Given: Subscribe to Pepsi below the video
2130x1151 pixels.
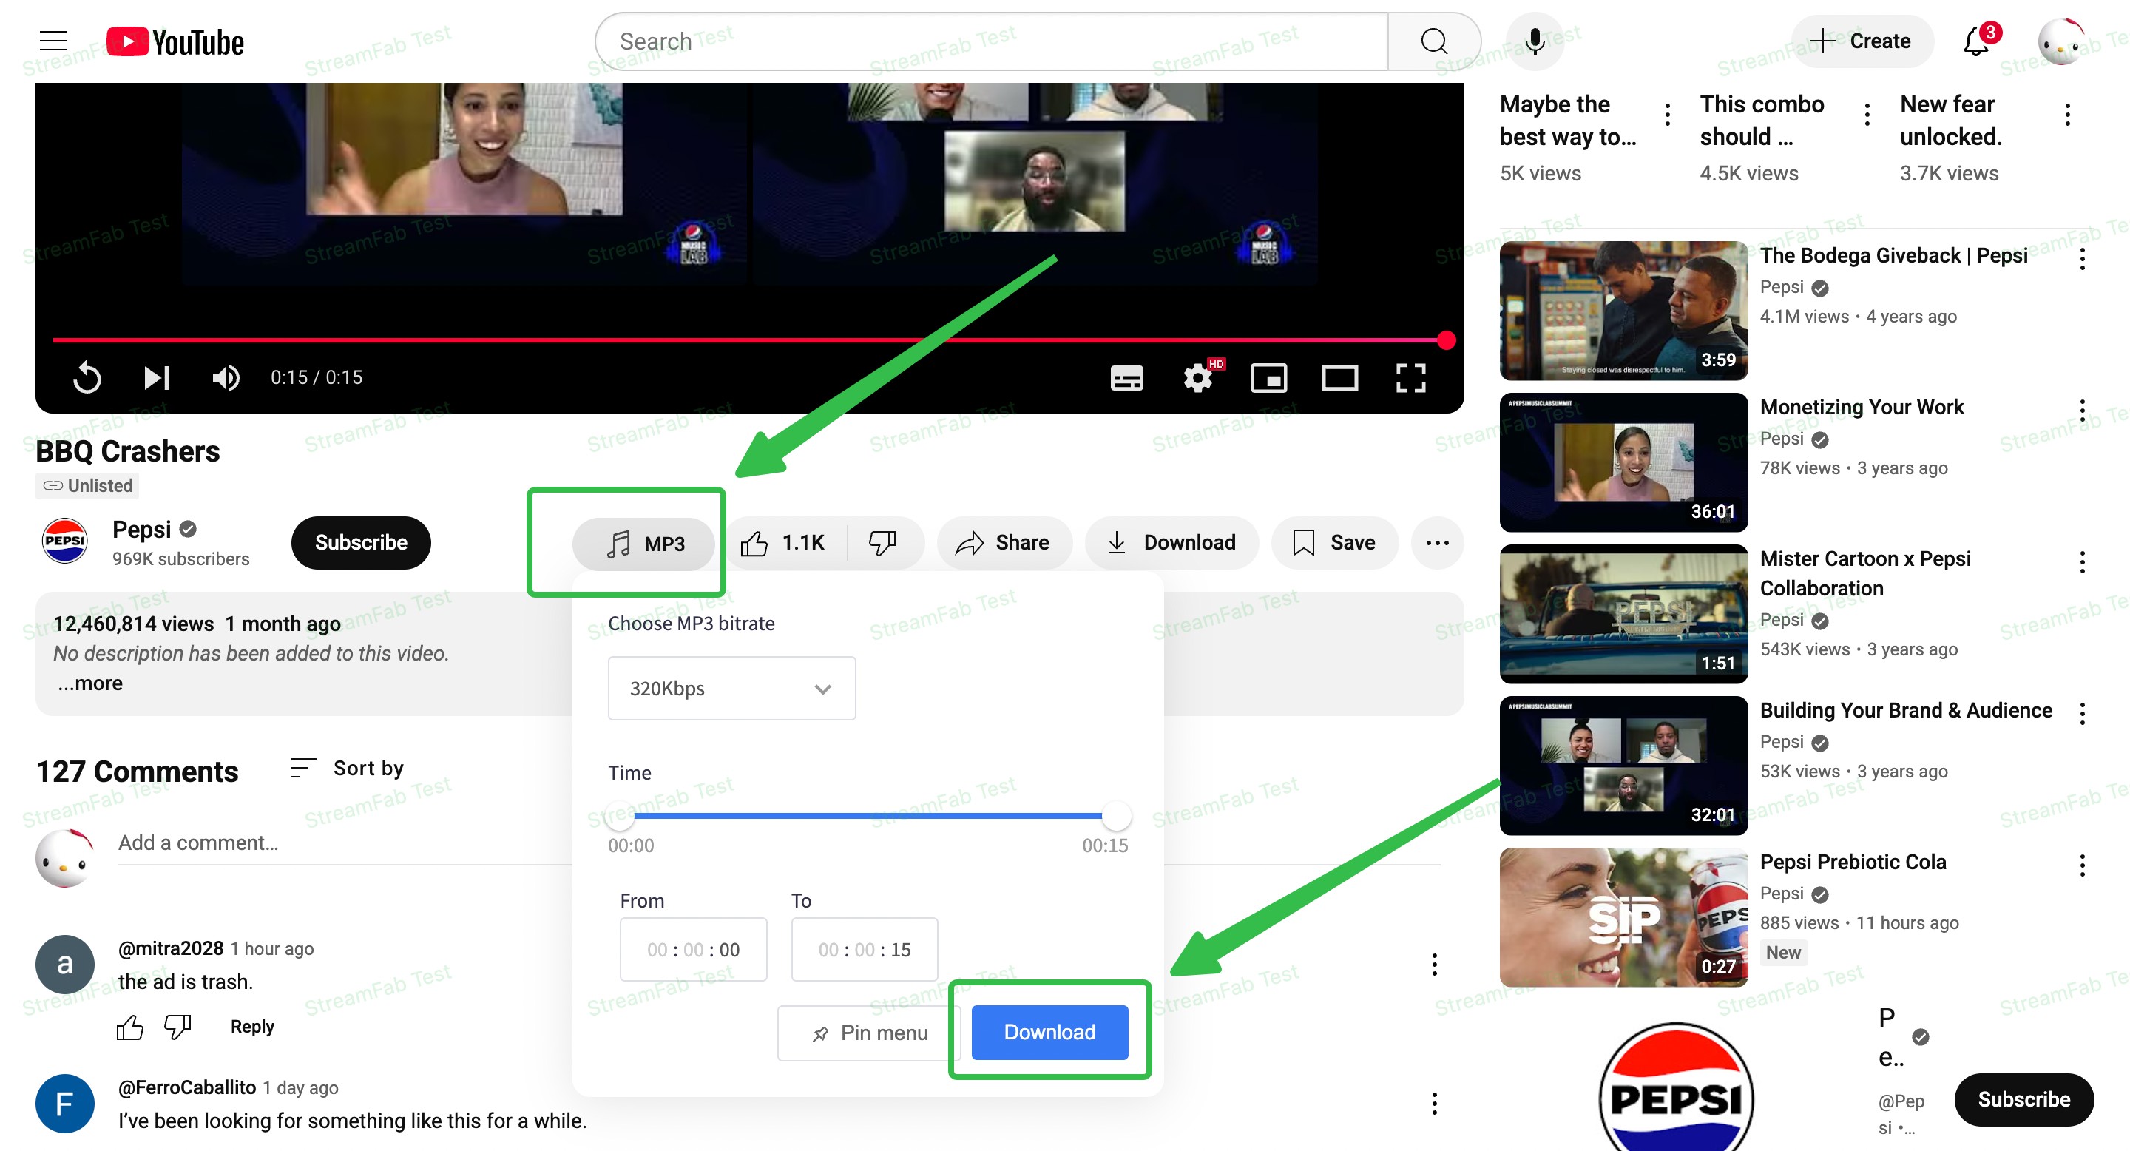Looking at the screenshot, I should click(x=360, y=542).
